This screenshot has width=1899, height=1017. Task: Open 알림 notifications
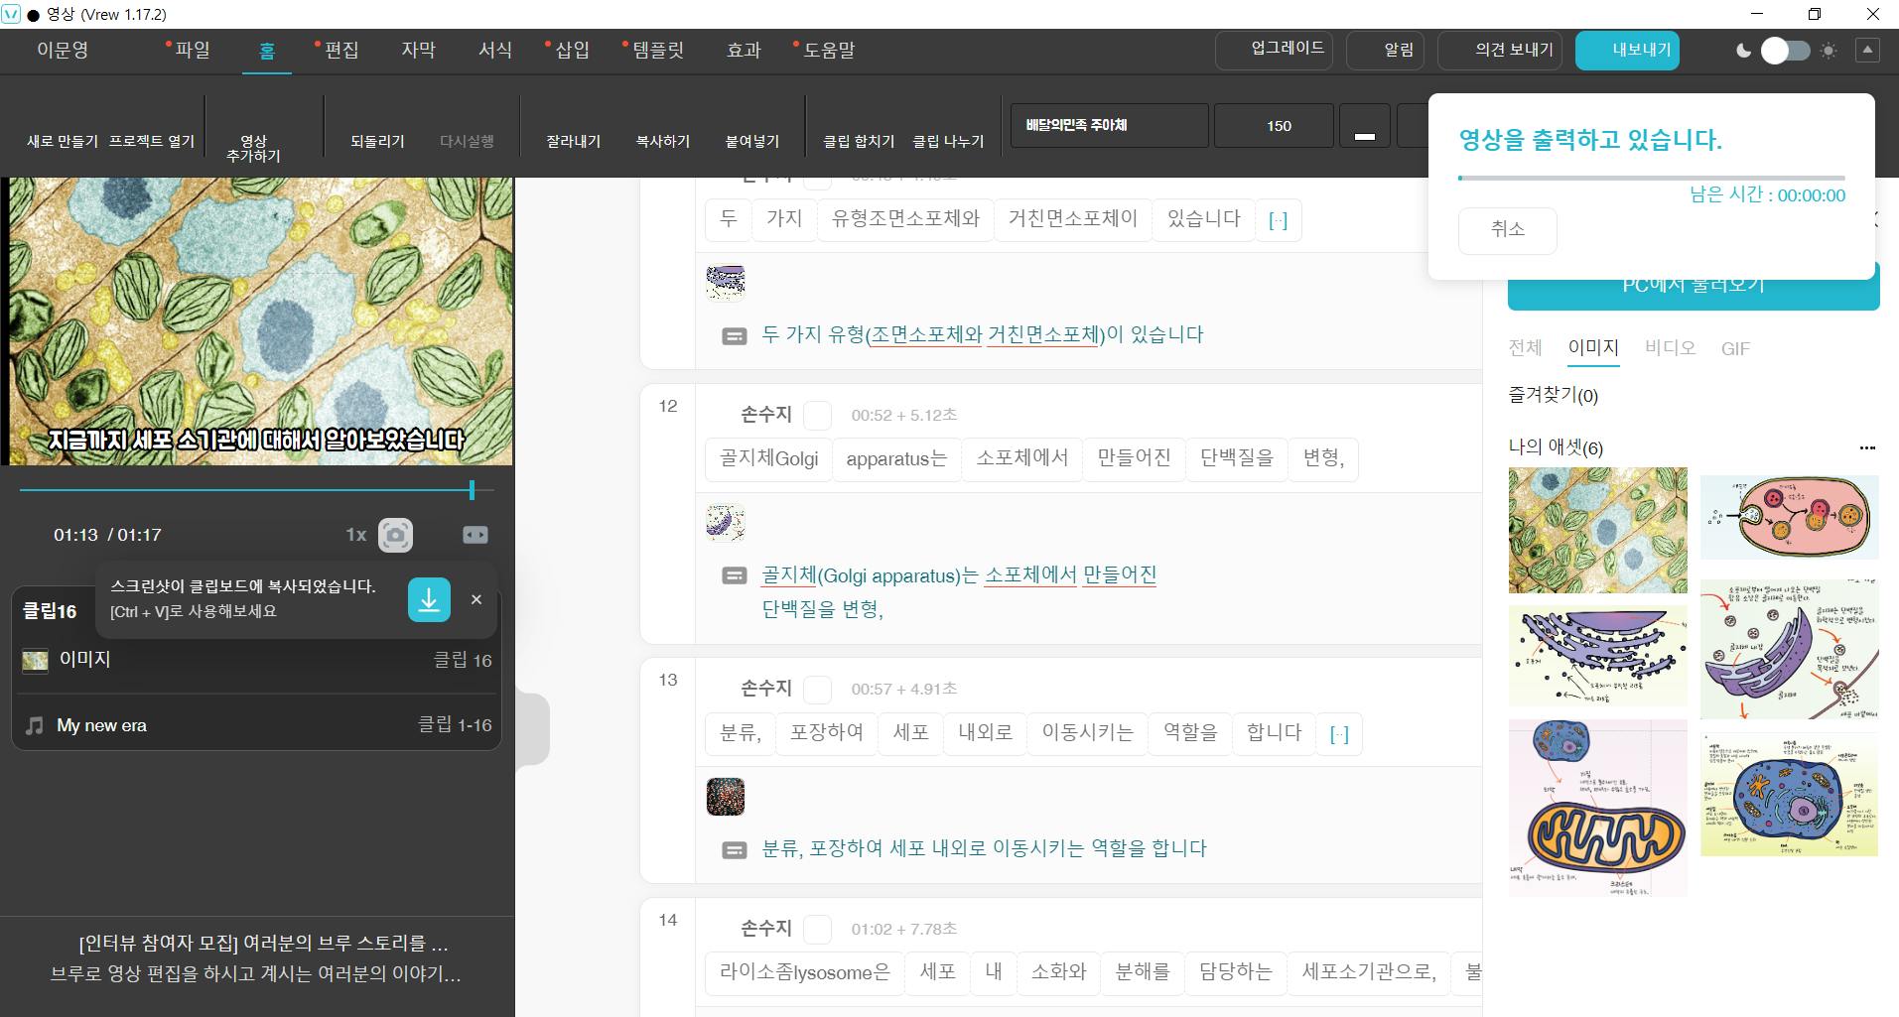1386,51
